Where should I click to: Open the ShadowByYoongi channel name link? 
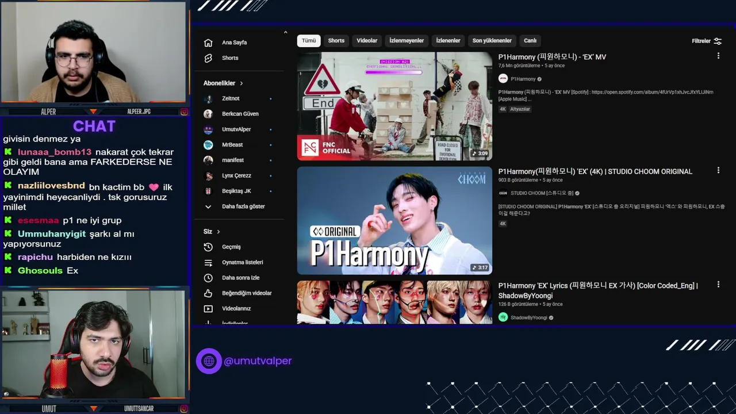[x=528, y=317]
